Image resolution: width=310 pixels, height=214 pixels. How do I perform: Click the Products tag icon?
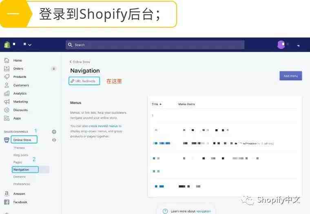pyautogui.click(x=7, y=77)
